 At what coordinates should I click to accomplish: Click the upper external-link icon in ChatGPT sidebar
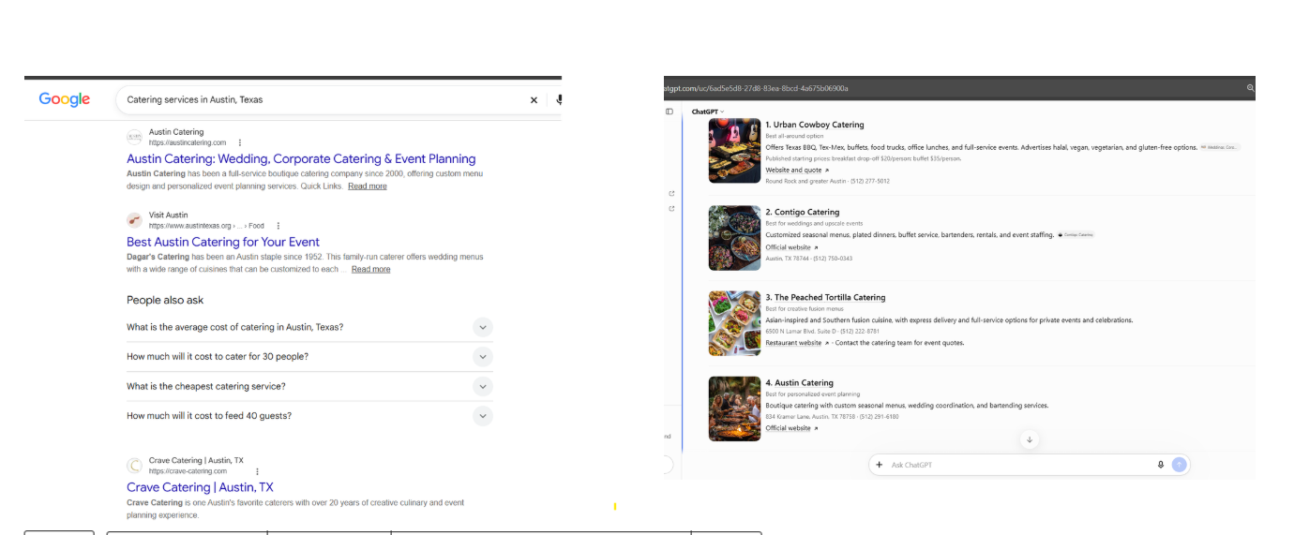tap(671, 194)
